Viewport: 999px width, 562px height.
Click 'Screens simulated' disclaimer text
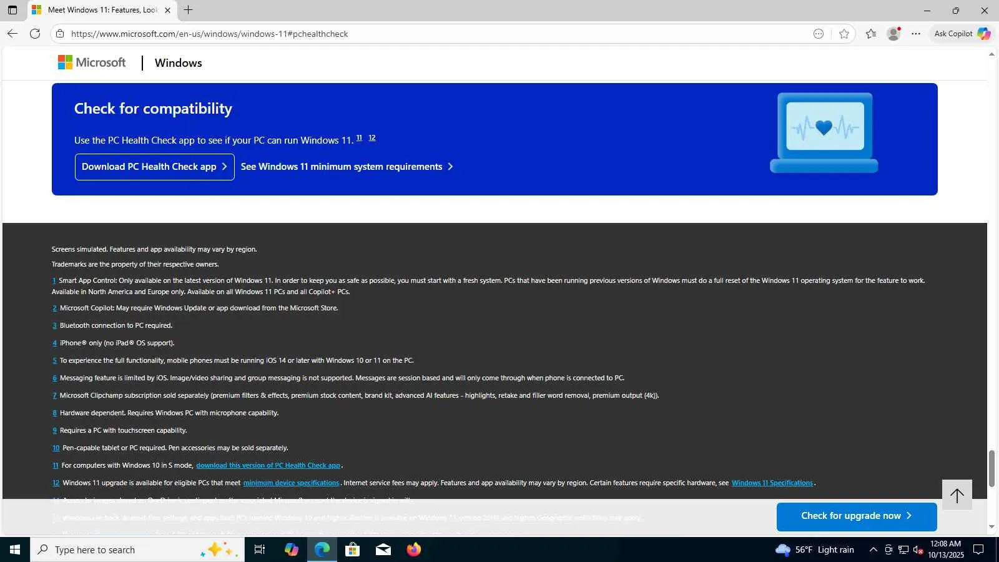tap(154, 249)
